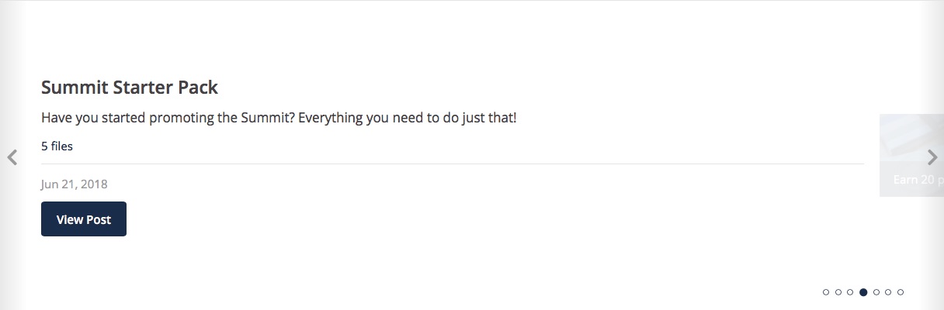Open the Summit Starter Pack via View Post
The height and width of the screenshot is (310, 944).
(84, 219)
